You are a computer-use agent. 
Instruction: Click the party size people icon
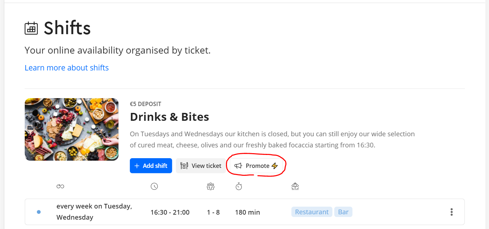click(210, 186)
